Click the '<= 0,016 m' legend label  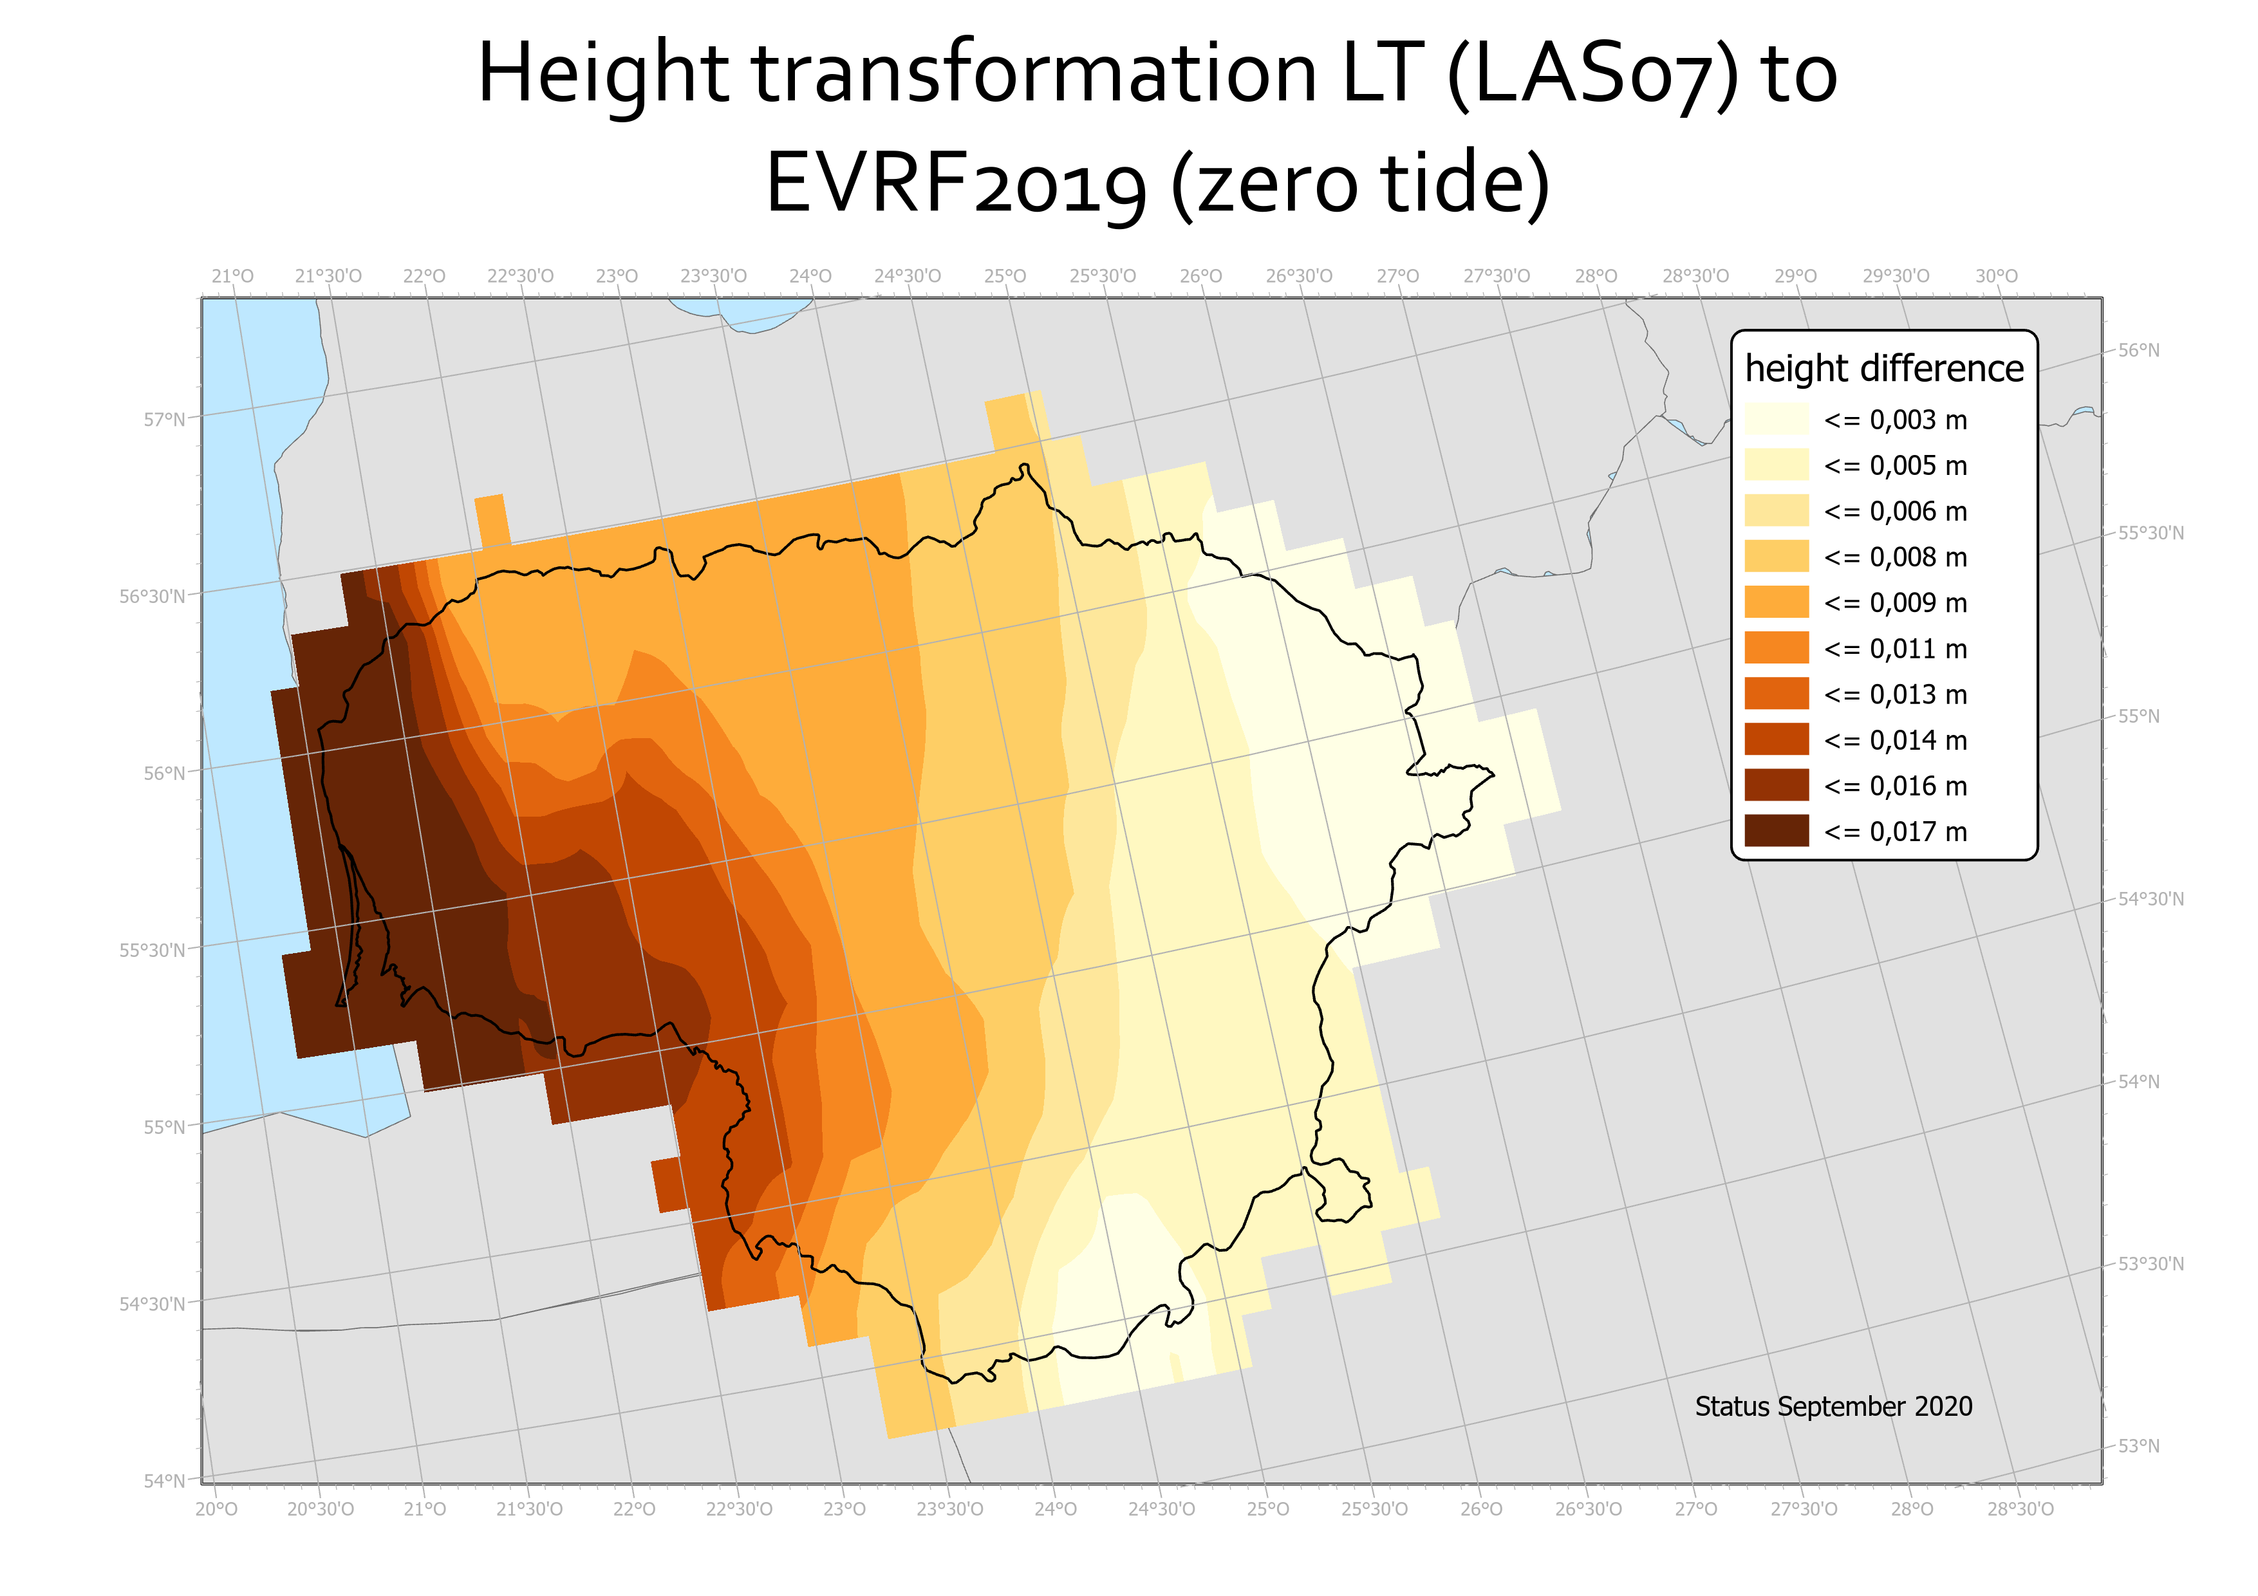click(x=1895, y=786)
